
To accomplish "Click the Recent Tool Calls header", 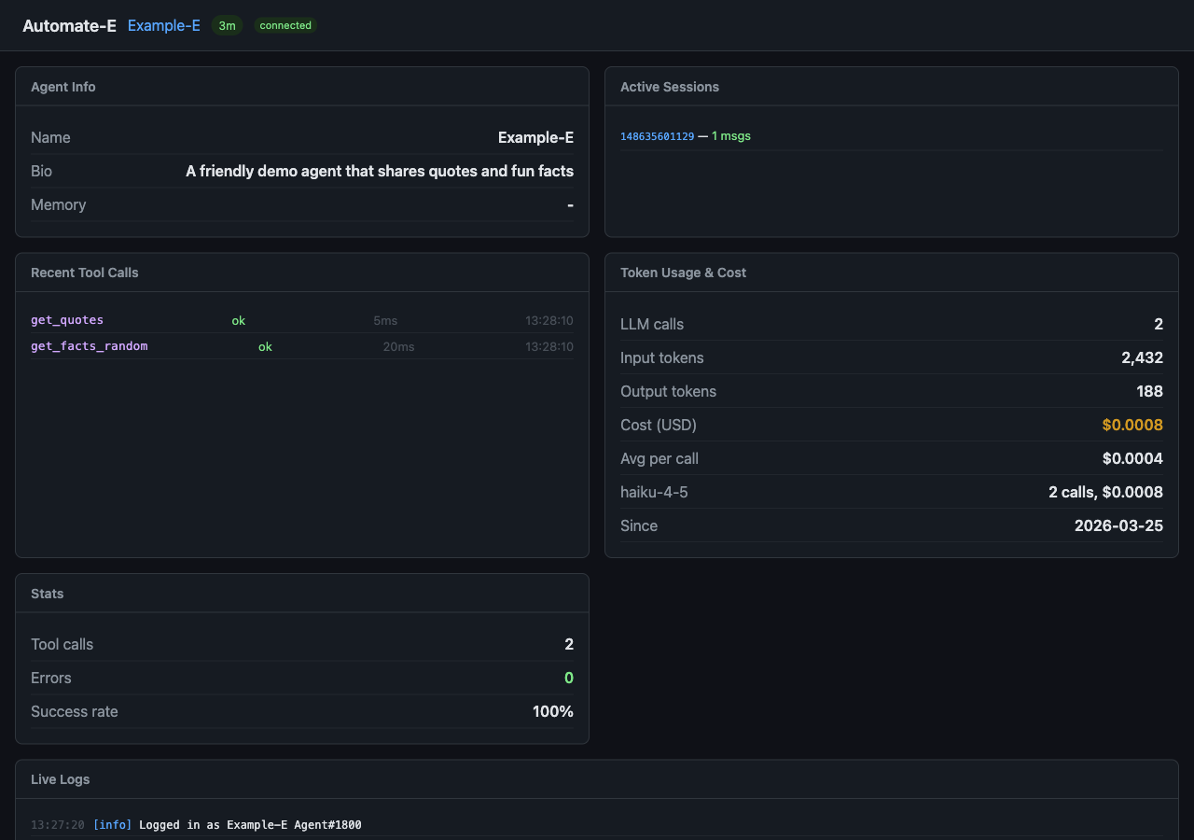I will 85,273.
